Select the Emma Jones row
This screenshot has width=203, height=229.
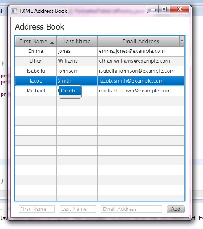click(x=99, y=51)
